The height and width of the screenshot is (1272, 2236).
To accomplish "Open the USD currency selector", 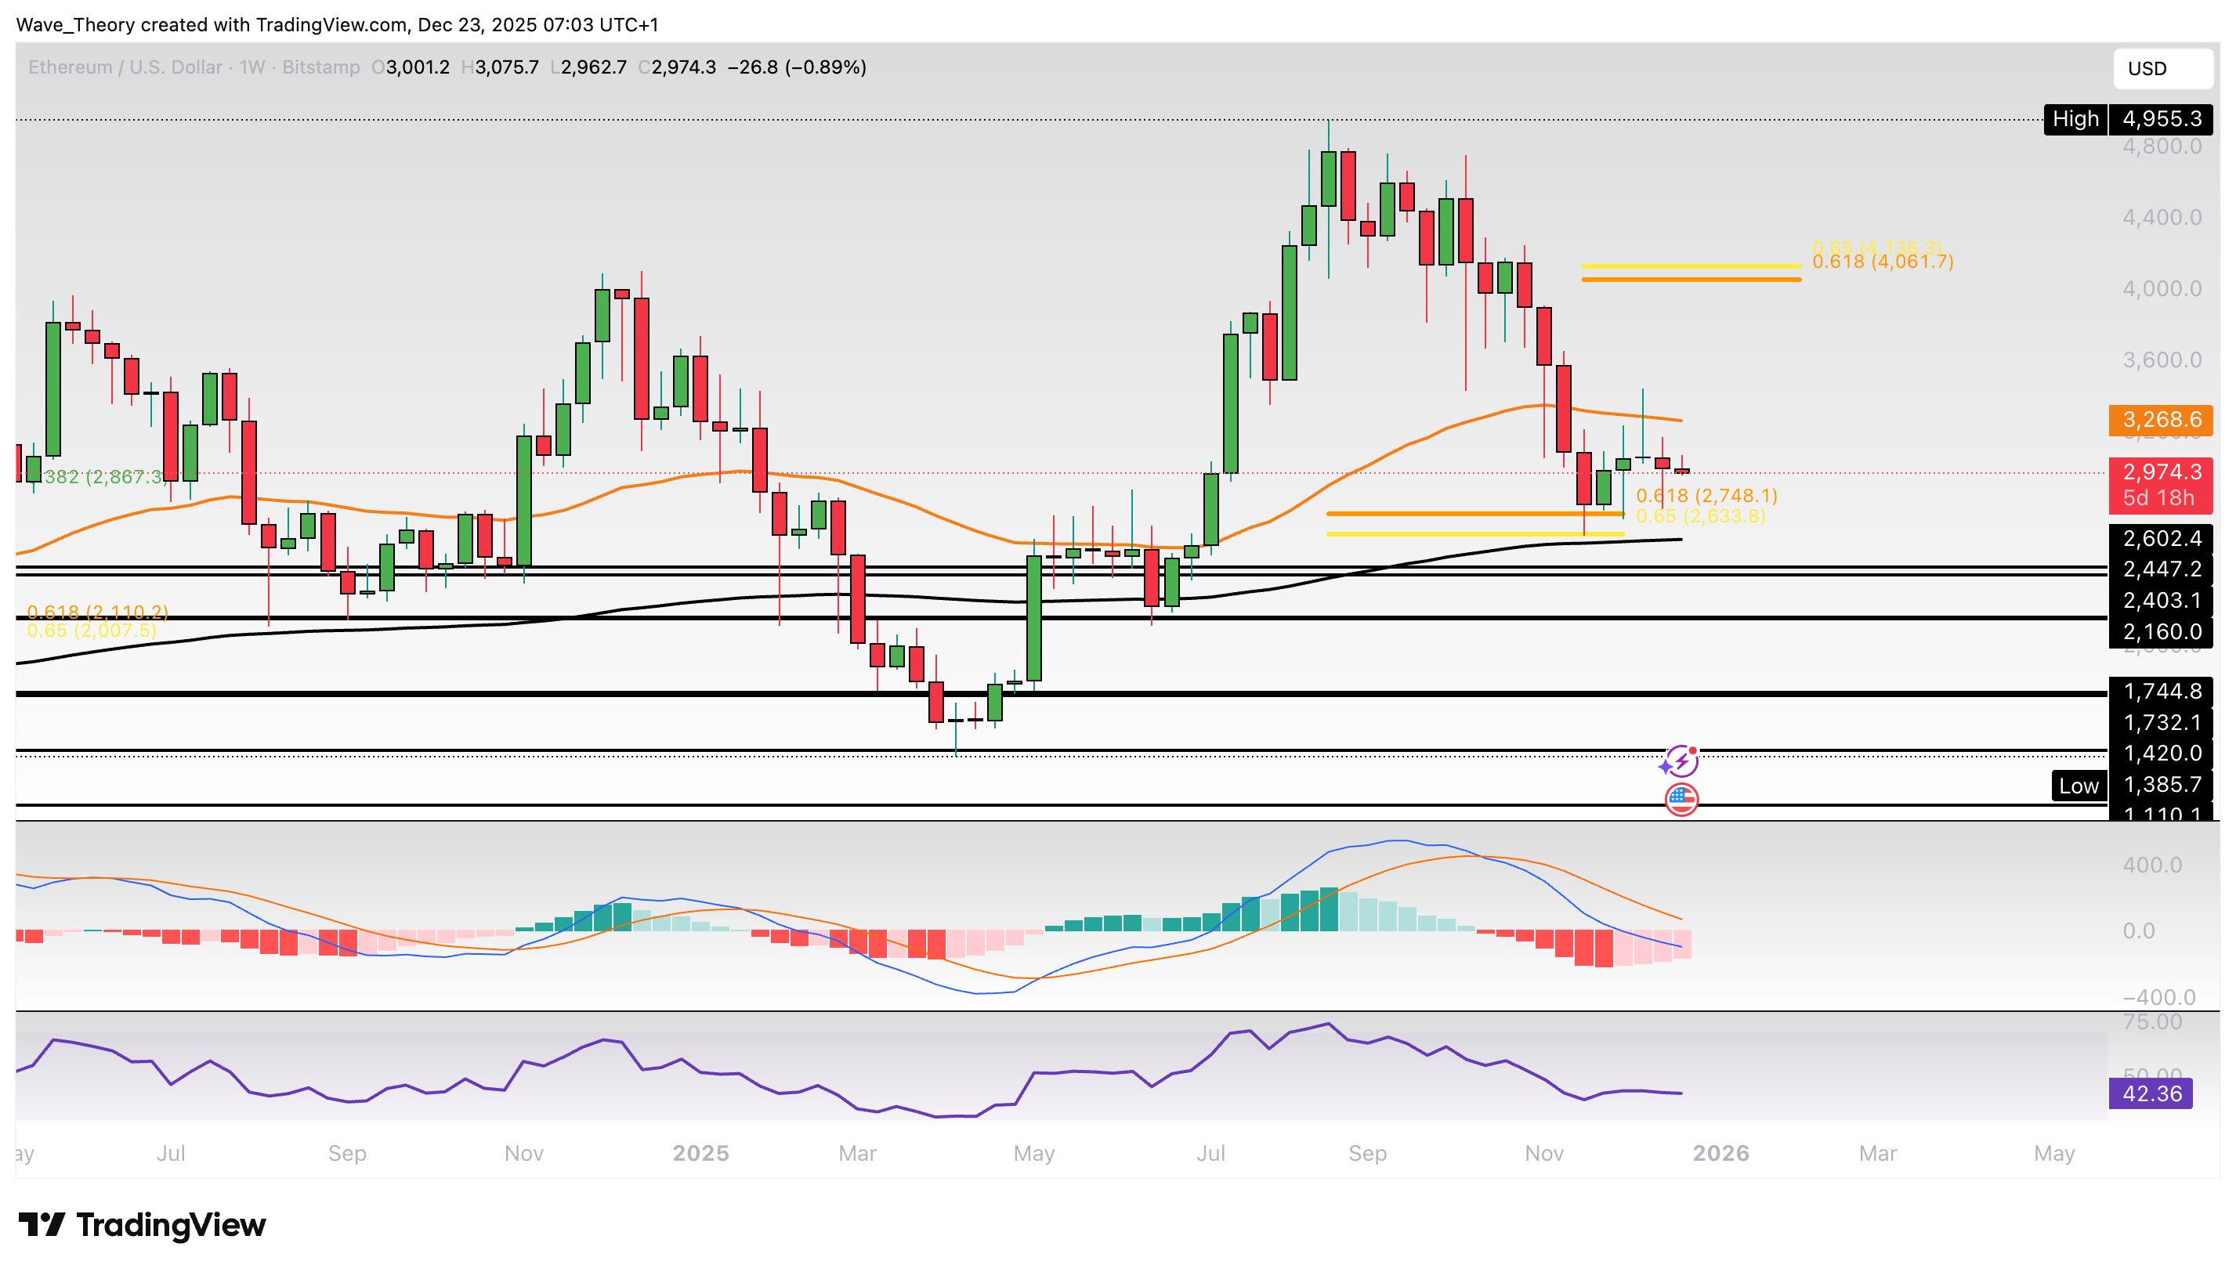I will [x=2162, y=68].
